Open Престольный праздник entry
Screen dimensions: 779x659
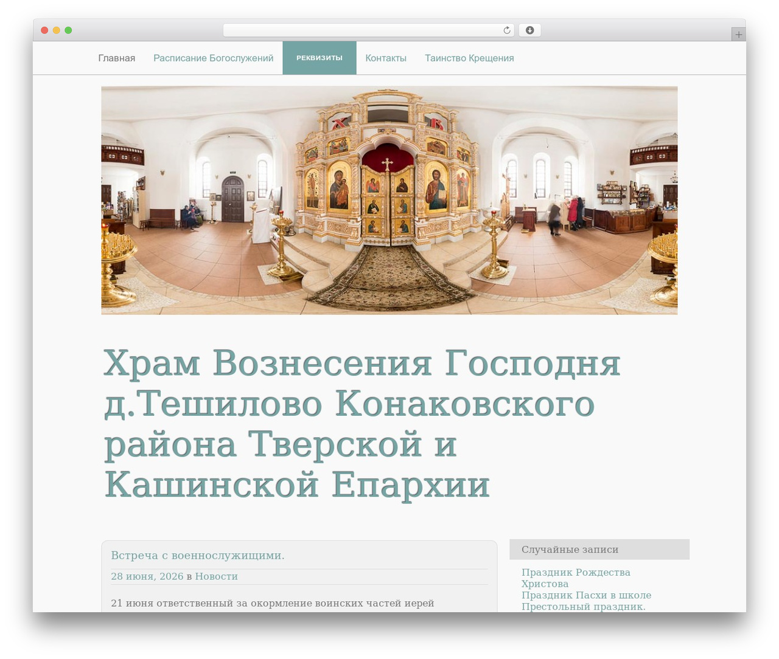(583, 607)
